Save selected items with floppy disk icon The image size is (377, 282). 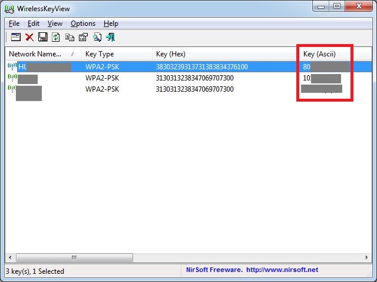(43, 37)
